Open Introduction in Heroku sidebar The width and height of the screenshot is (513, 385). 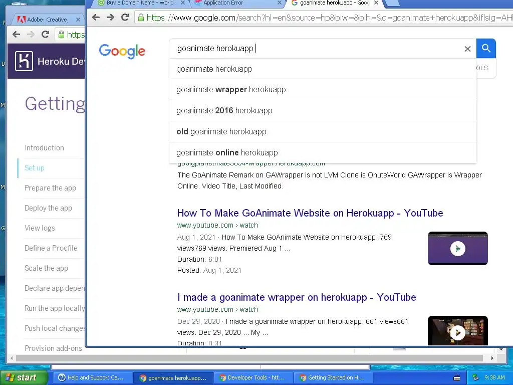[44, 148]
